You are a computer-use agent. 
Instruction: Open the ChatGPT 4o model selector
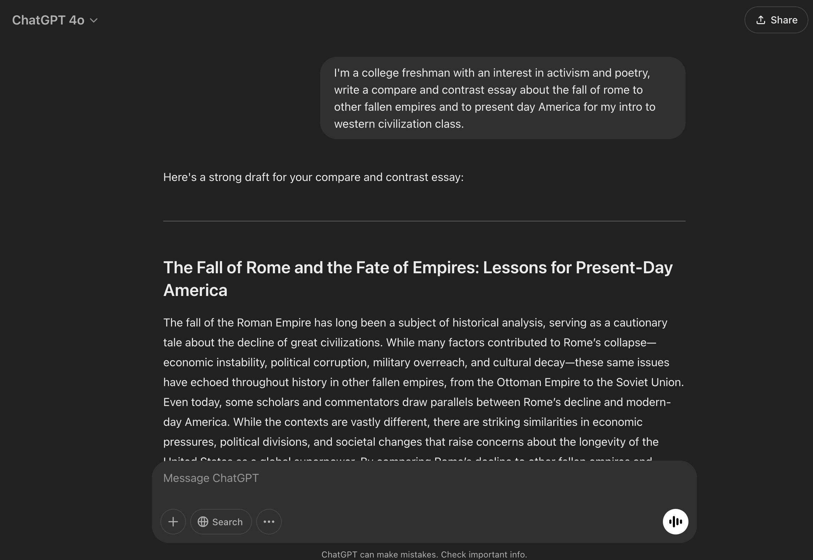pyautogui.click(x=48, y=20)
